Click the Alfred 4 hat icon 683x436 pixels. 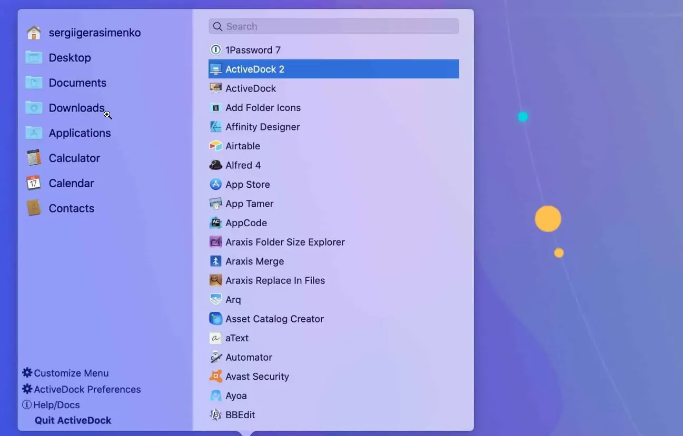[215, 165]
